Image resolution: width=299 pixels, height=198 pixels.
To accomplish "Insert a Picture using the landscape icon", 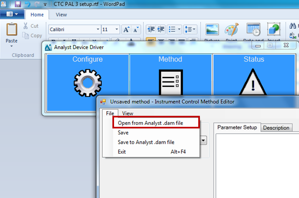I will (212, 29).
